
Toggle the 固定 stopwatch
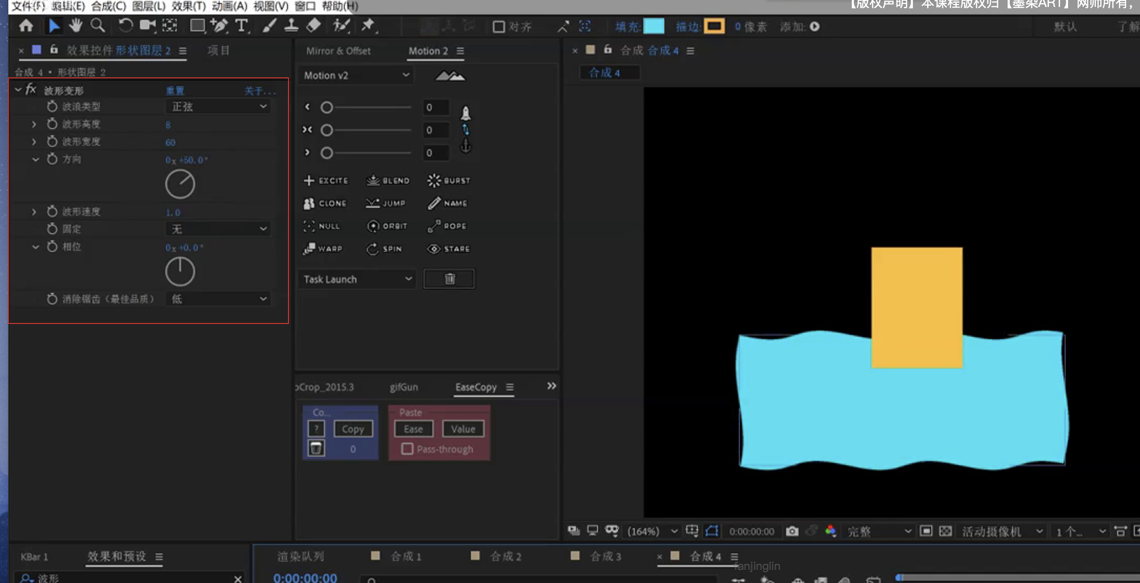pyautogui.click(x=52, y=228)
